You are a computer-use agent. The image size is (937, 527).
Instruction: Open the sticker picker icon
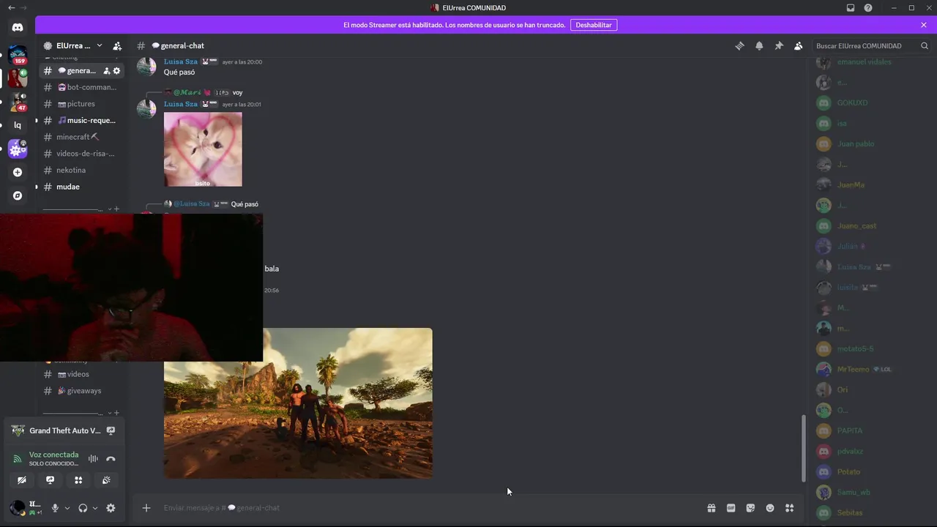[750, 508]
